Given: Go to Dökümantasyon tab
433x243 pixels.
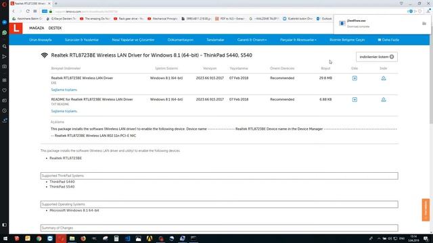Looking at the screenshot, I should 181,40.
